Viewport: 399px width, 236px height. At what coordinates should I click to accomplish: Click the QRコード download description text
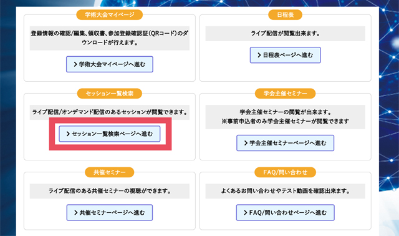[110, 38]
